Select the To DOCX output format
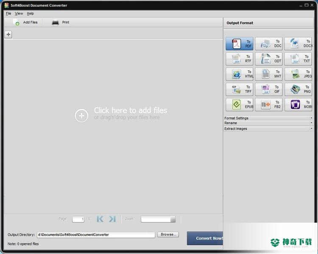 (298, 44)
